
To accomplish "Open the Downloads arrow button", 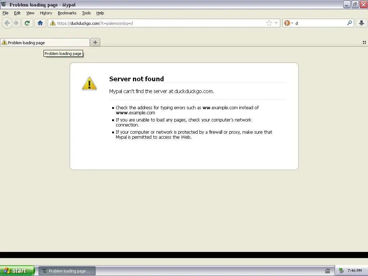I will (362, 23).
